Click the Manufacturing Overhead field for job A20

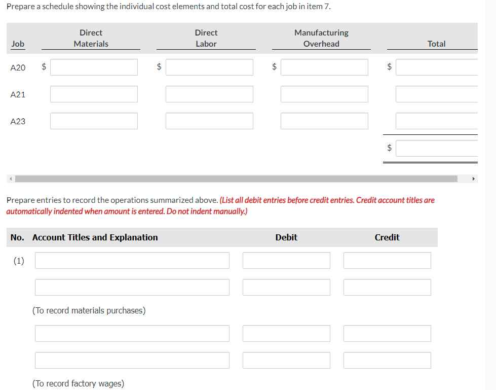tap(324, 66)
